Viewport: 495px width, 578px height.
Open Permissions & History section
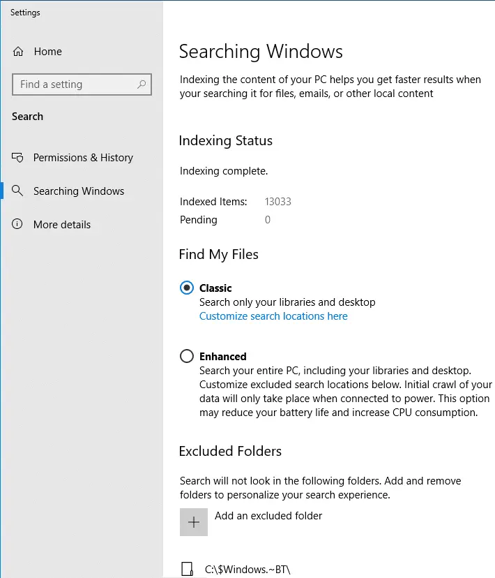tap(83, 158)
